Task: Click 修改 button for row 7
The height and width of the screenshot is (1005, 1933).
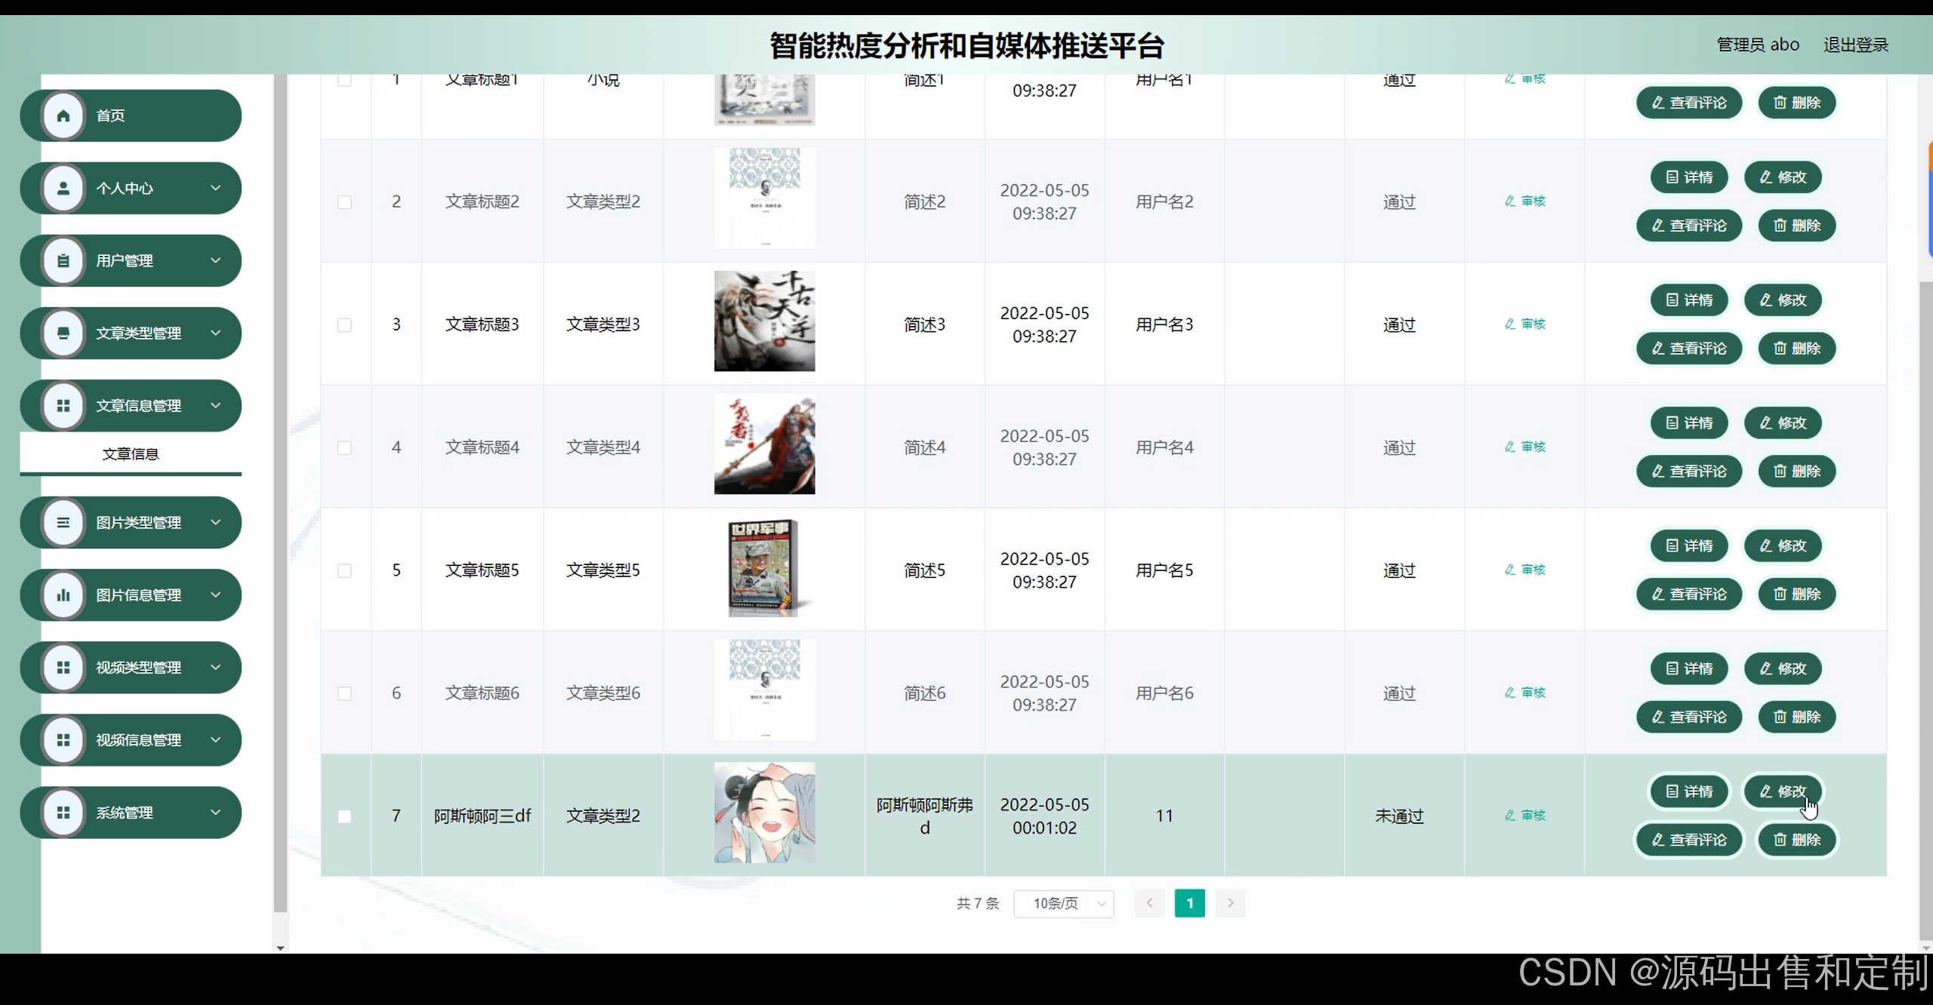Action: (x=1783, y=791)
